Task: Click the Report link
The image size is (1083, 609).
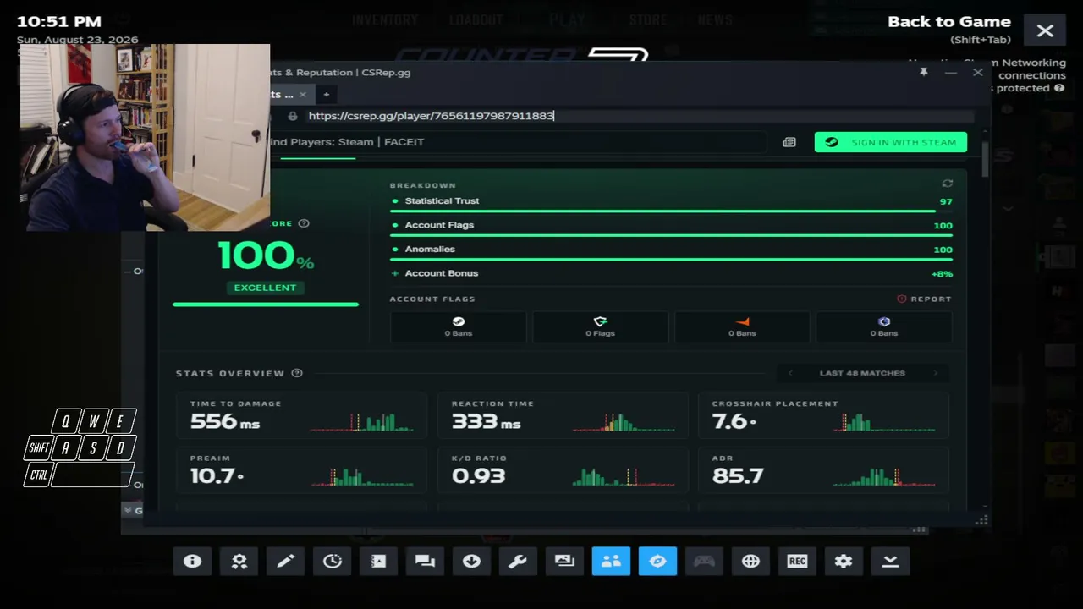Action: click(925, 299)
